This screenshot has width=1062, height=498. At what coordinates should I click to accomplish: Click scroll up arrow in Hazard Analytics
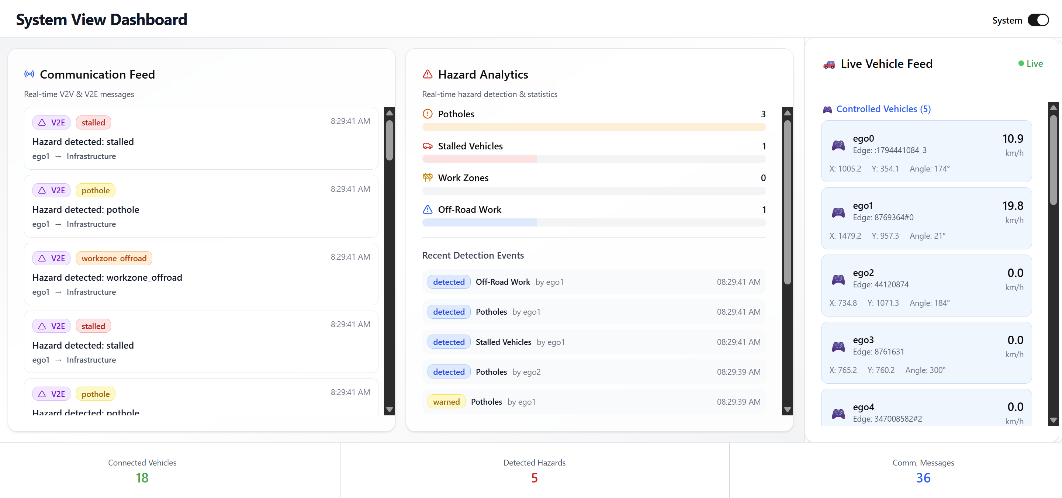click(787, 113)
